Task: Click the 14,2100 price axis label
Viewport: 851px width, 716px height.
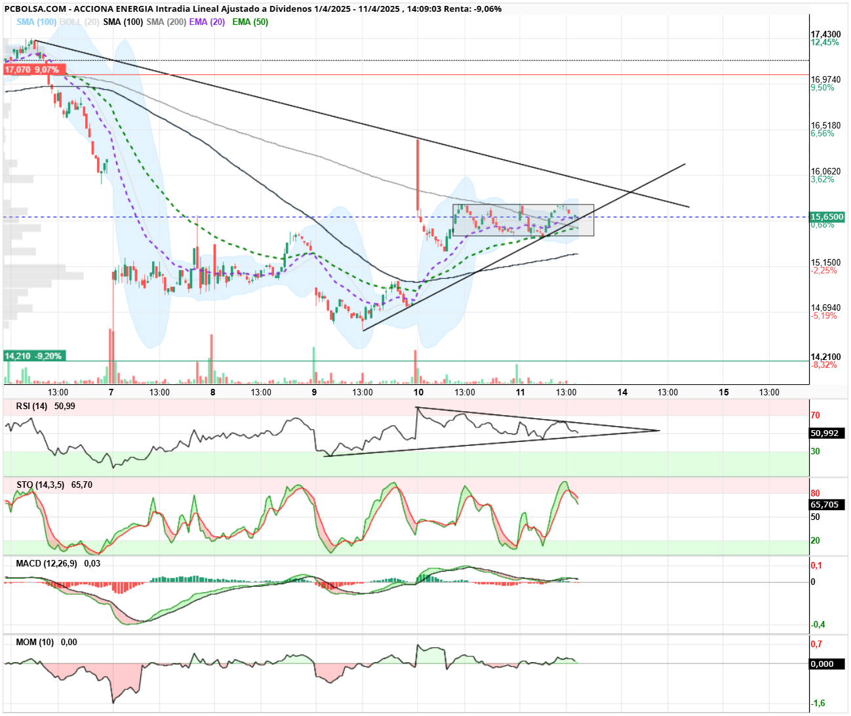Action: 825,357
